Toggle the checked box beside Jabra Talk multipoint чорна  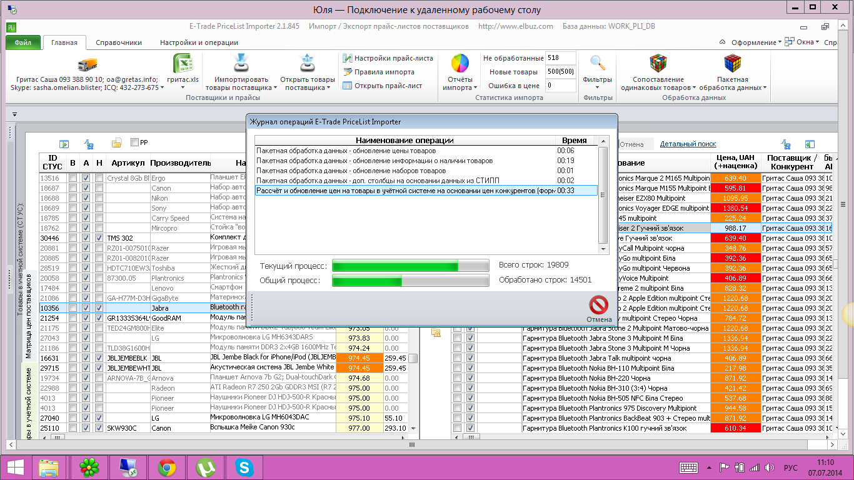tap(470, 358)
